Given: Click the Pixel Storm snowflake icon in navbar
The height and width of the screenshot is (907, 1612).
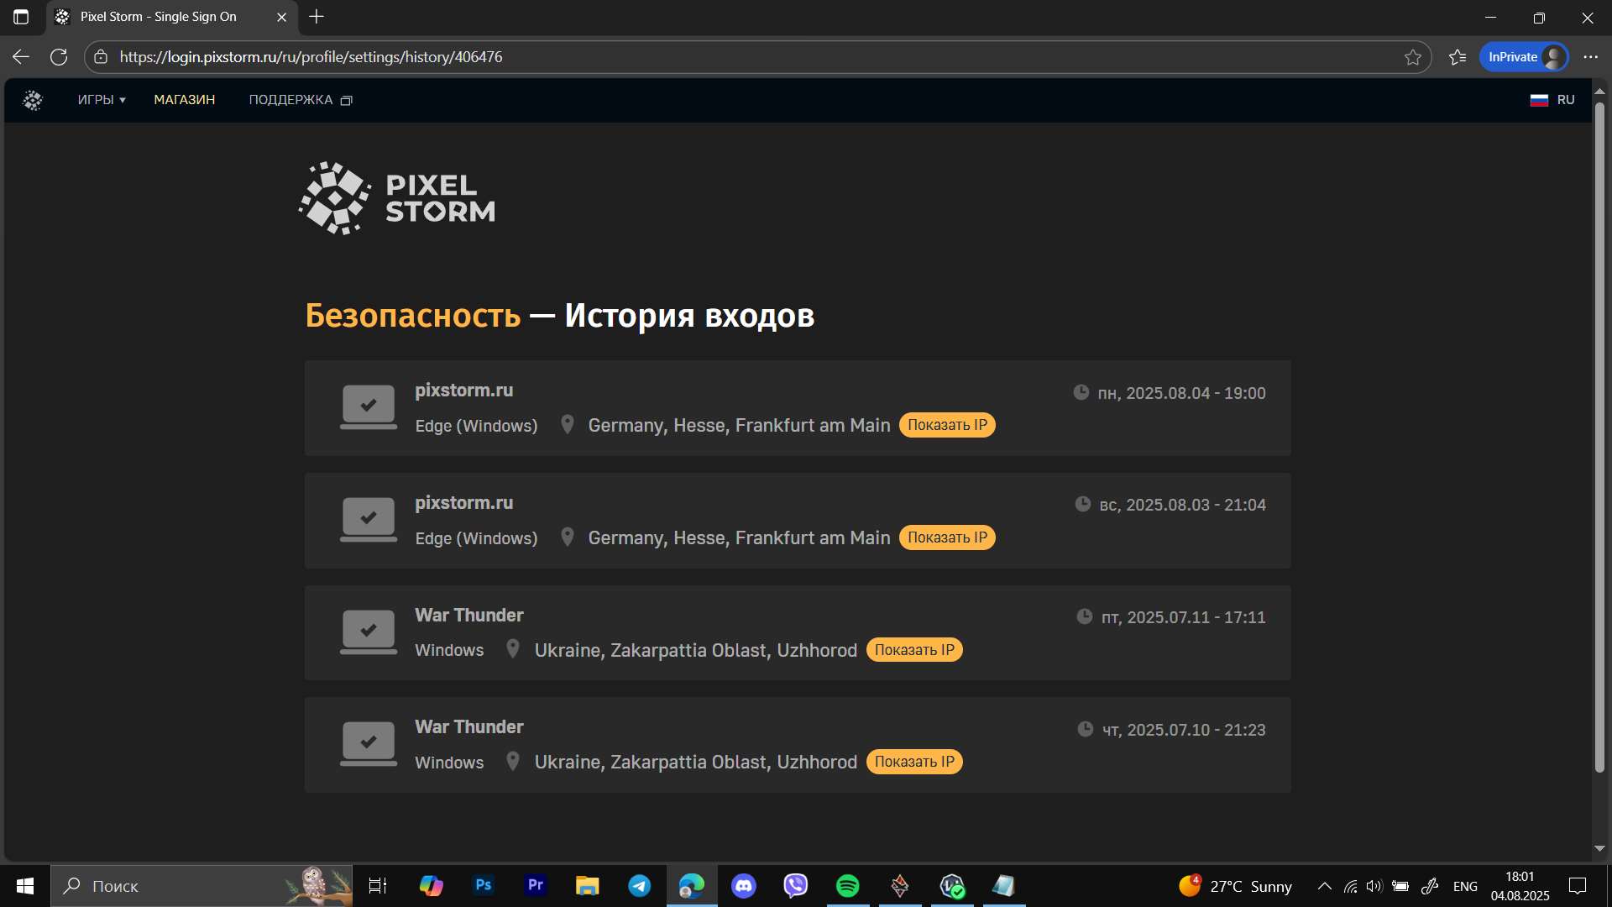Looking at the screenshot, I should click(x=33, y=100).
